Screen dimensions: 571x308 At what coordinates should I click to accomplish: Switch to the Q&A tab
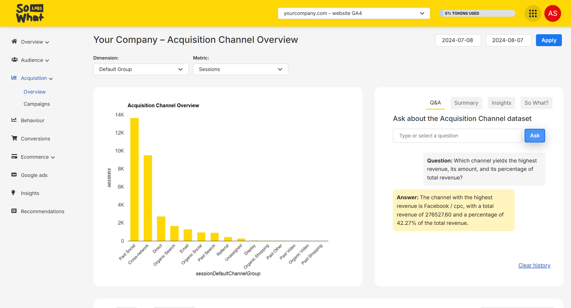click(x=435, y=103)
